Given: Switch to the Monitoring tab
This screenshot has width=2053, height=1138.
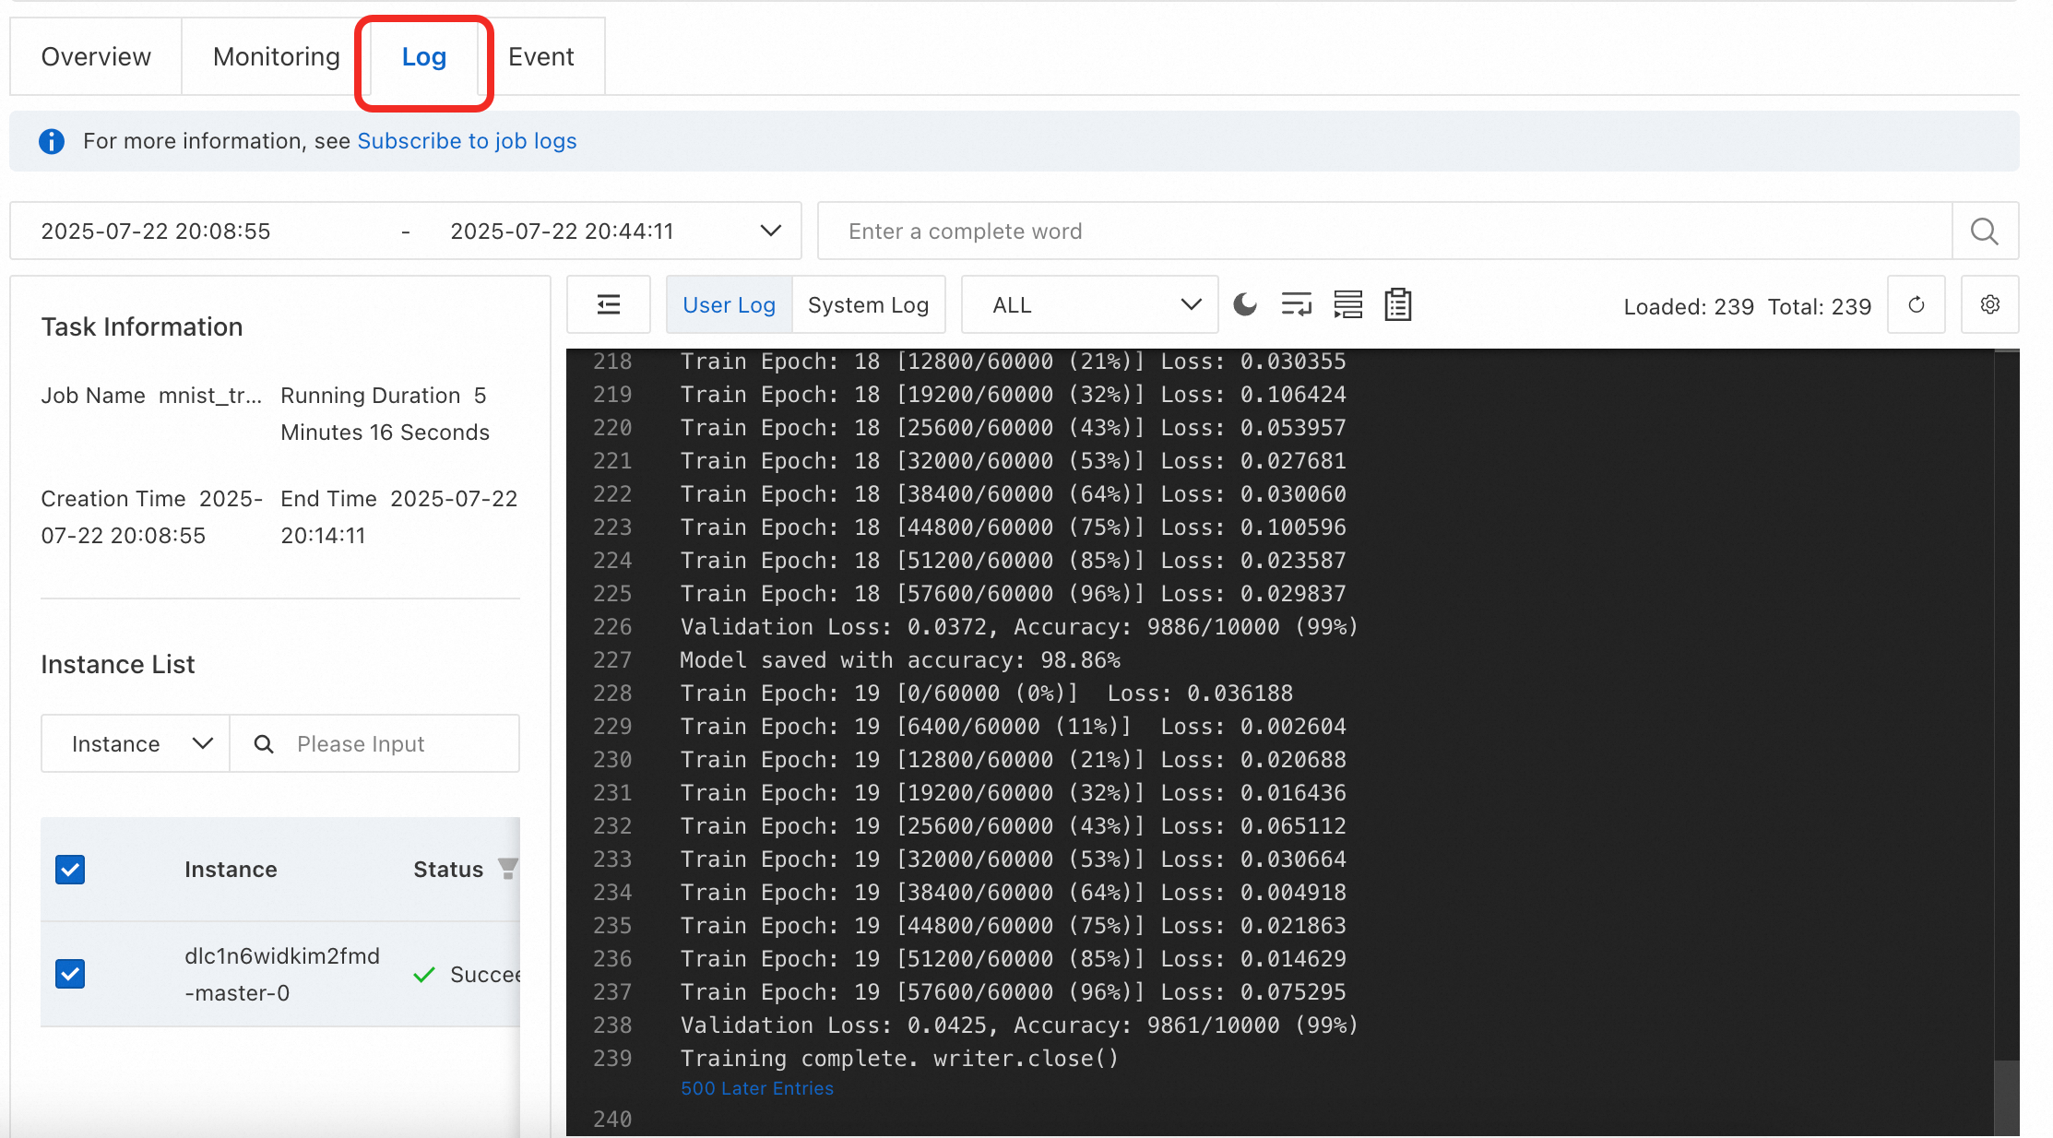Looking at the screenshot, I should click(x=276, y=56).
